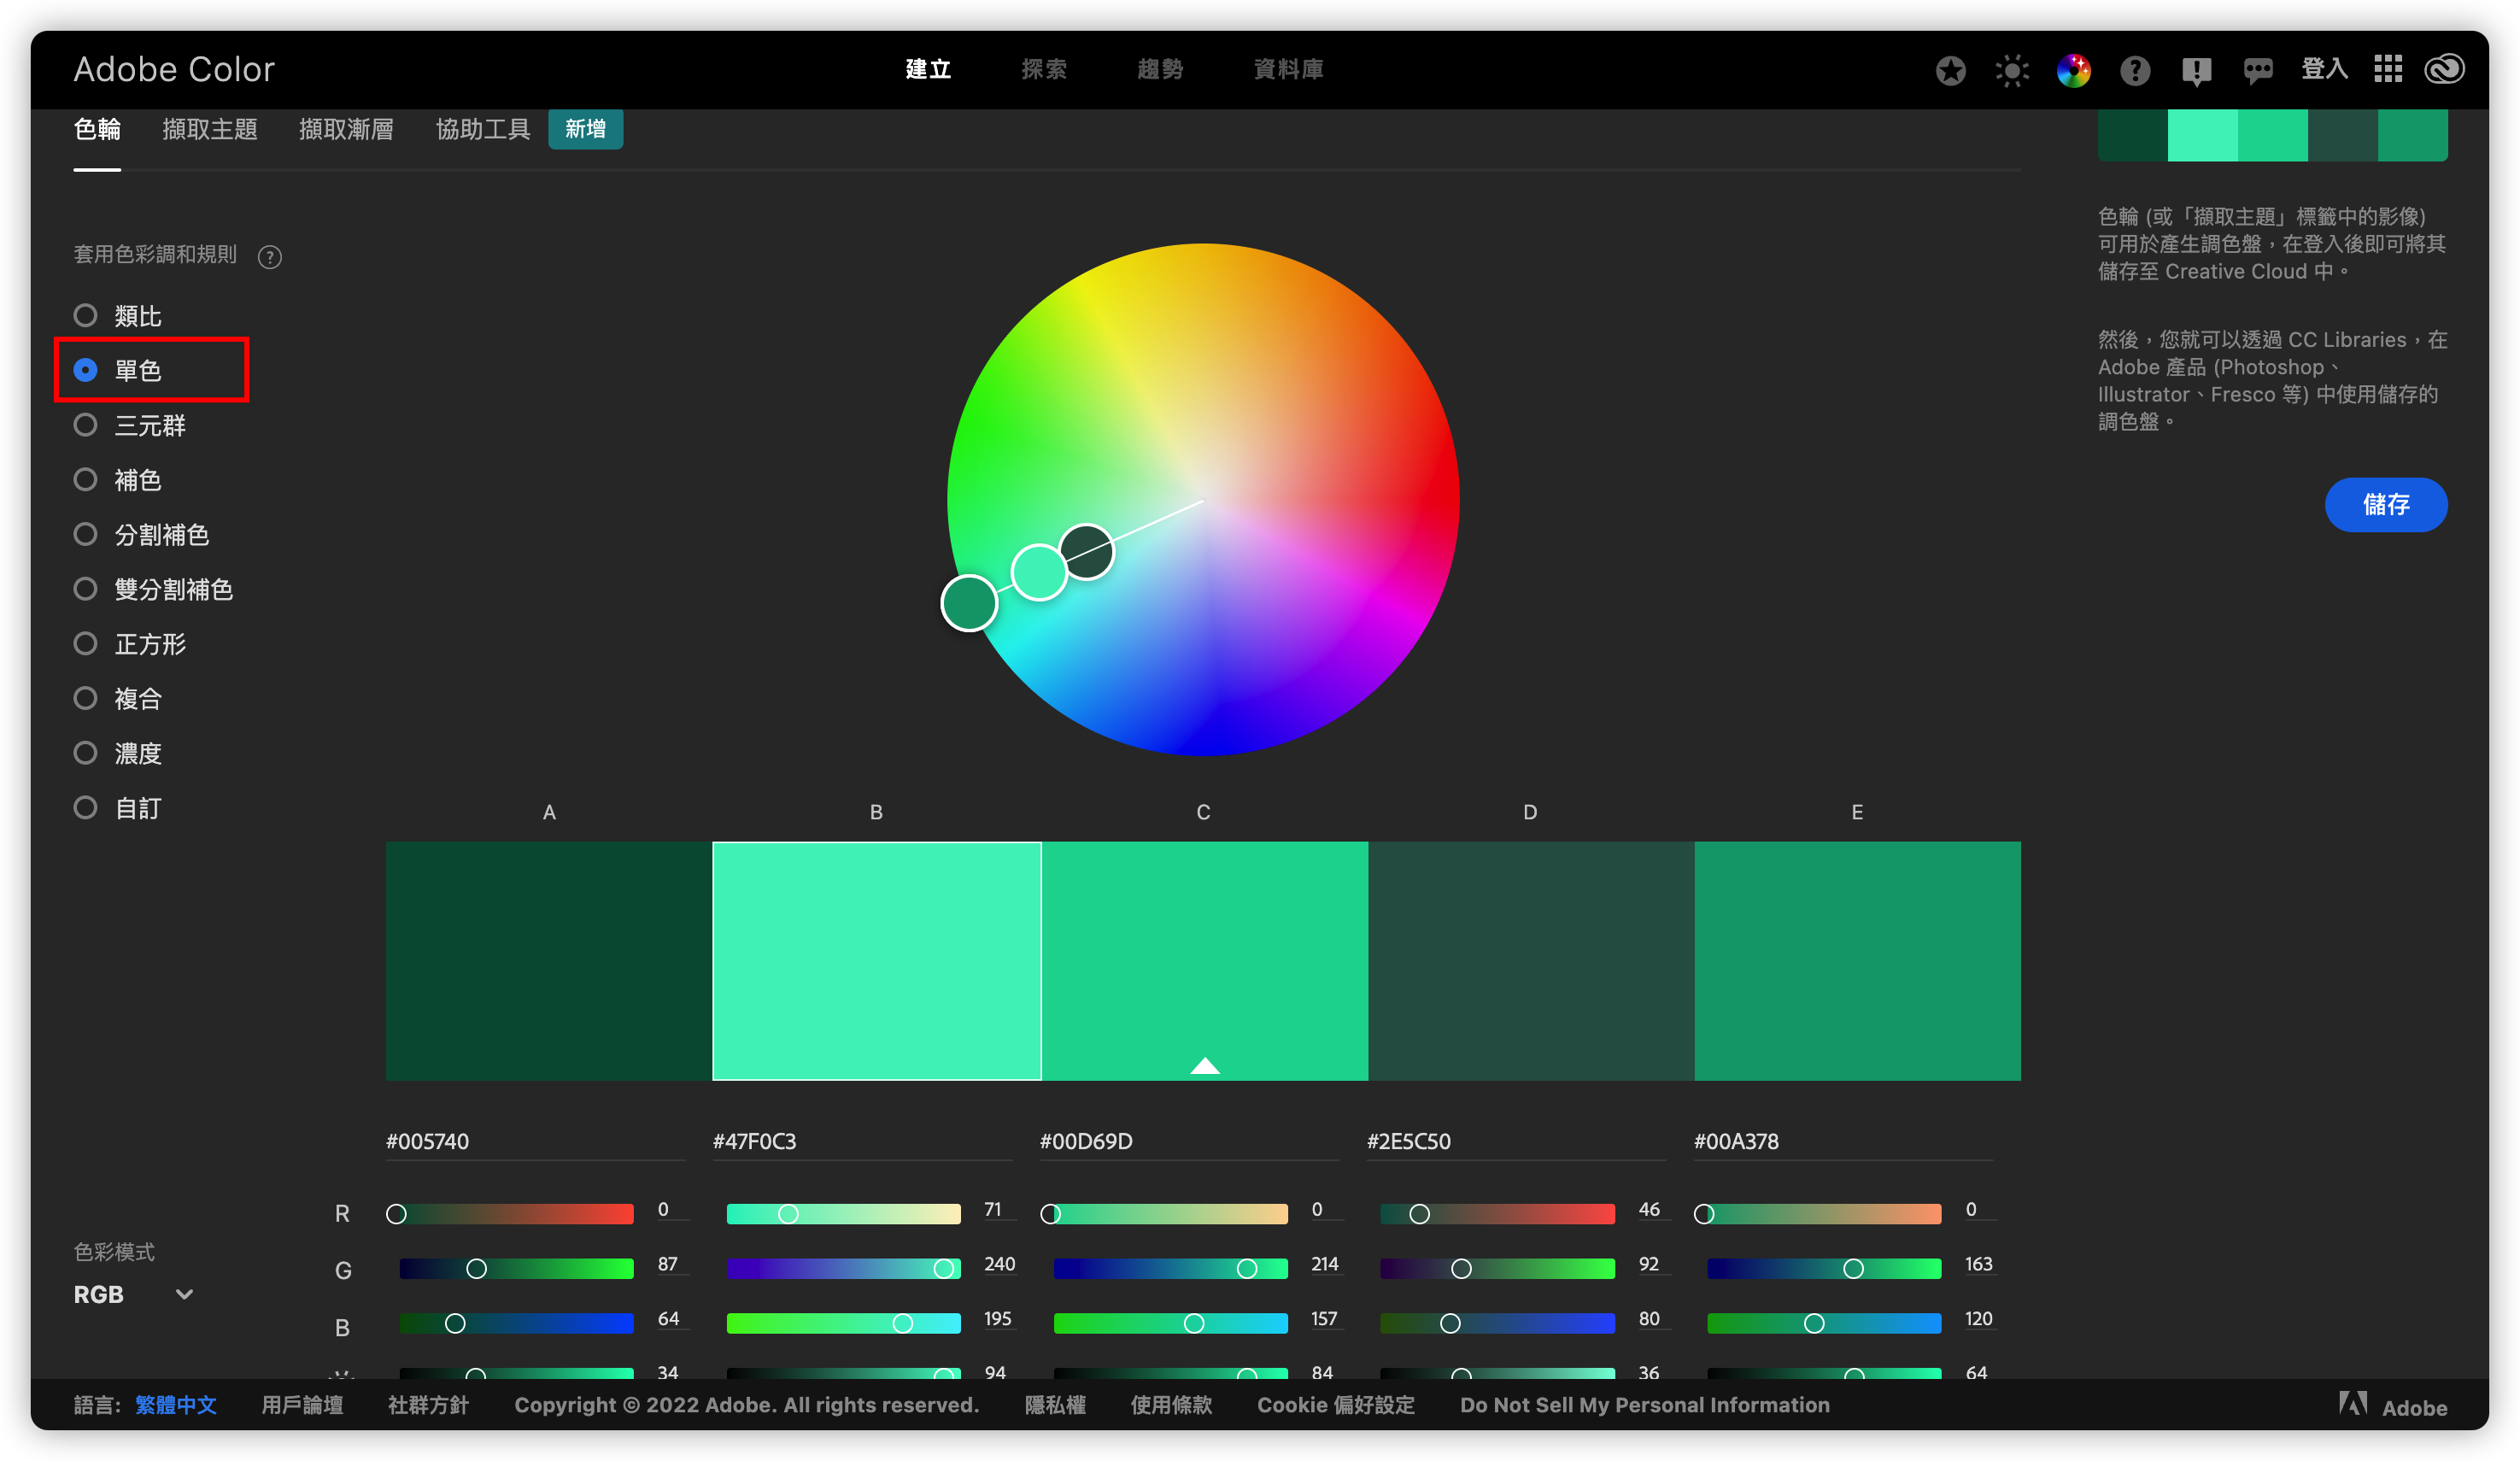Switch to the 擷取漸層 tab
Screen dimensions: 2520x1461
point(346,130)
